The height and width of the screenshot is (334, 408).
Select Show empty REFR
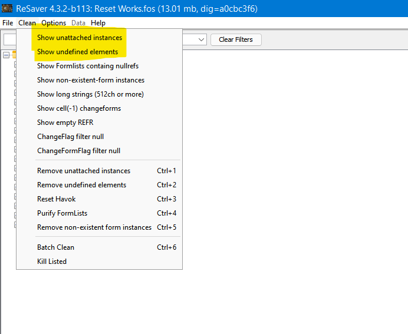click(x=65, y=123)
